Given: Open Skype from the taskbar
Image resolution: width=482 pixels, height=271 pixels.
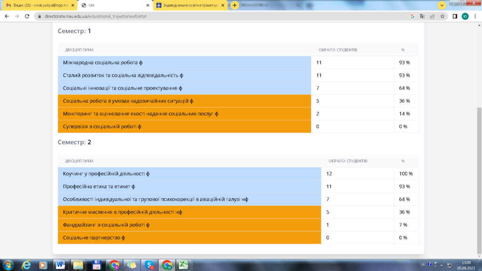Looking at the screenshot, I should coord(149,265).
